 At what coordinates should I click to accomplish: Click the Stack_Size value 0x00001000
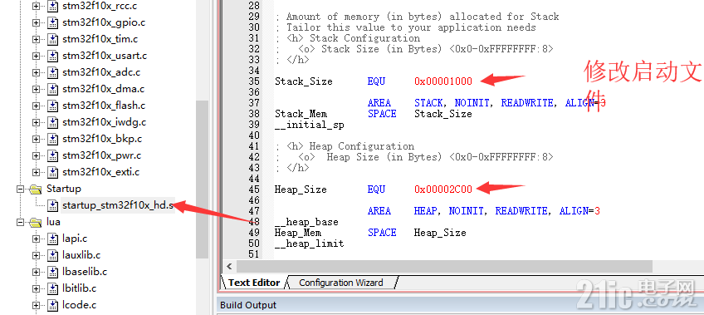coord(443,81)
